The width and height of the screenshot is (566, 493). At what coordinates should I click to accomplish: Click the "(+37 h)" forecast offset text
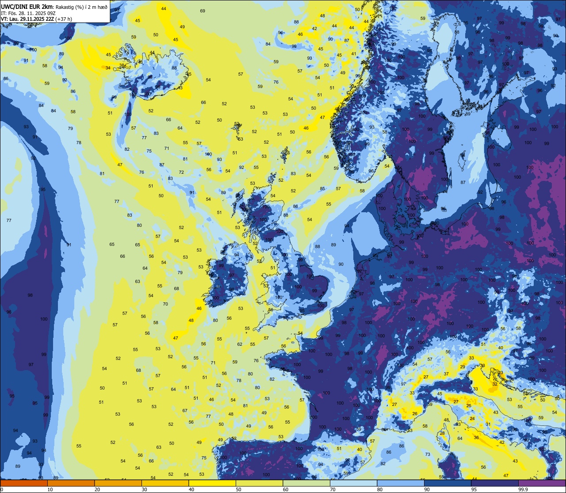63,19
